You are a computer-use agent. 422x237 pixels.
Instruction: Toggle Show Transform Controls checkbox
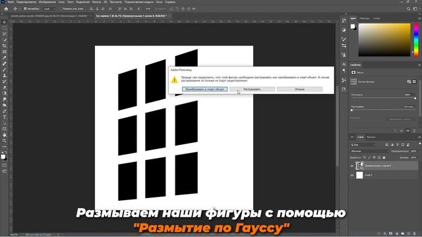[61, 9]
